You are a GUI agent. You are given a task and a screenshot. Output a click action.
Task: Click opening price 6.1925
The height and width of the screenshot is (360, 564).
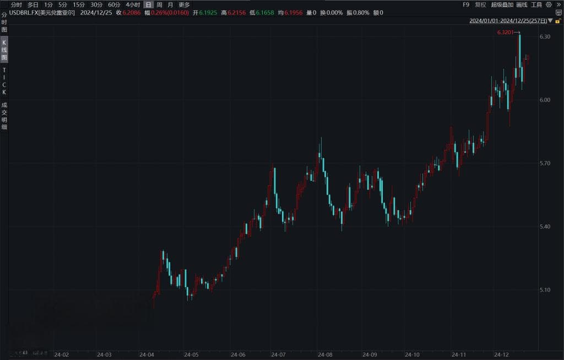point(208,13)
